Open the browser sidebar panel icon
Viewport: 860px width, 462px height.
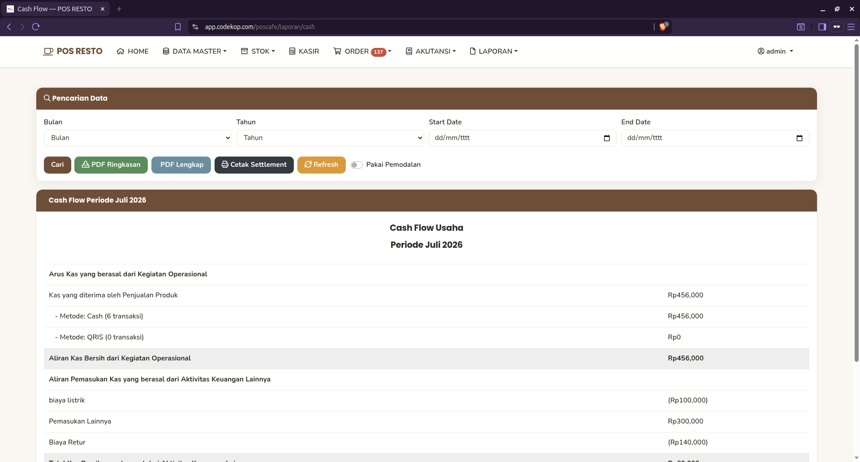(x=822, y=27)
